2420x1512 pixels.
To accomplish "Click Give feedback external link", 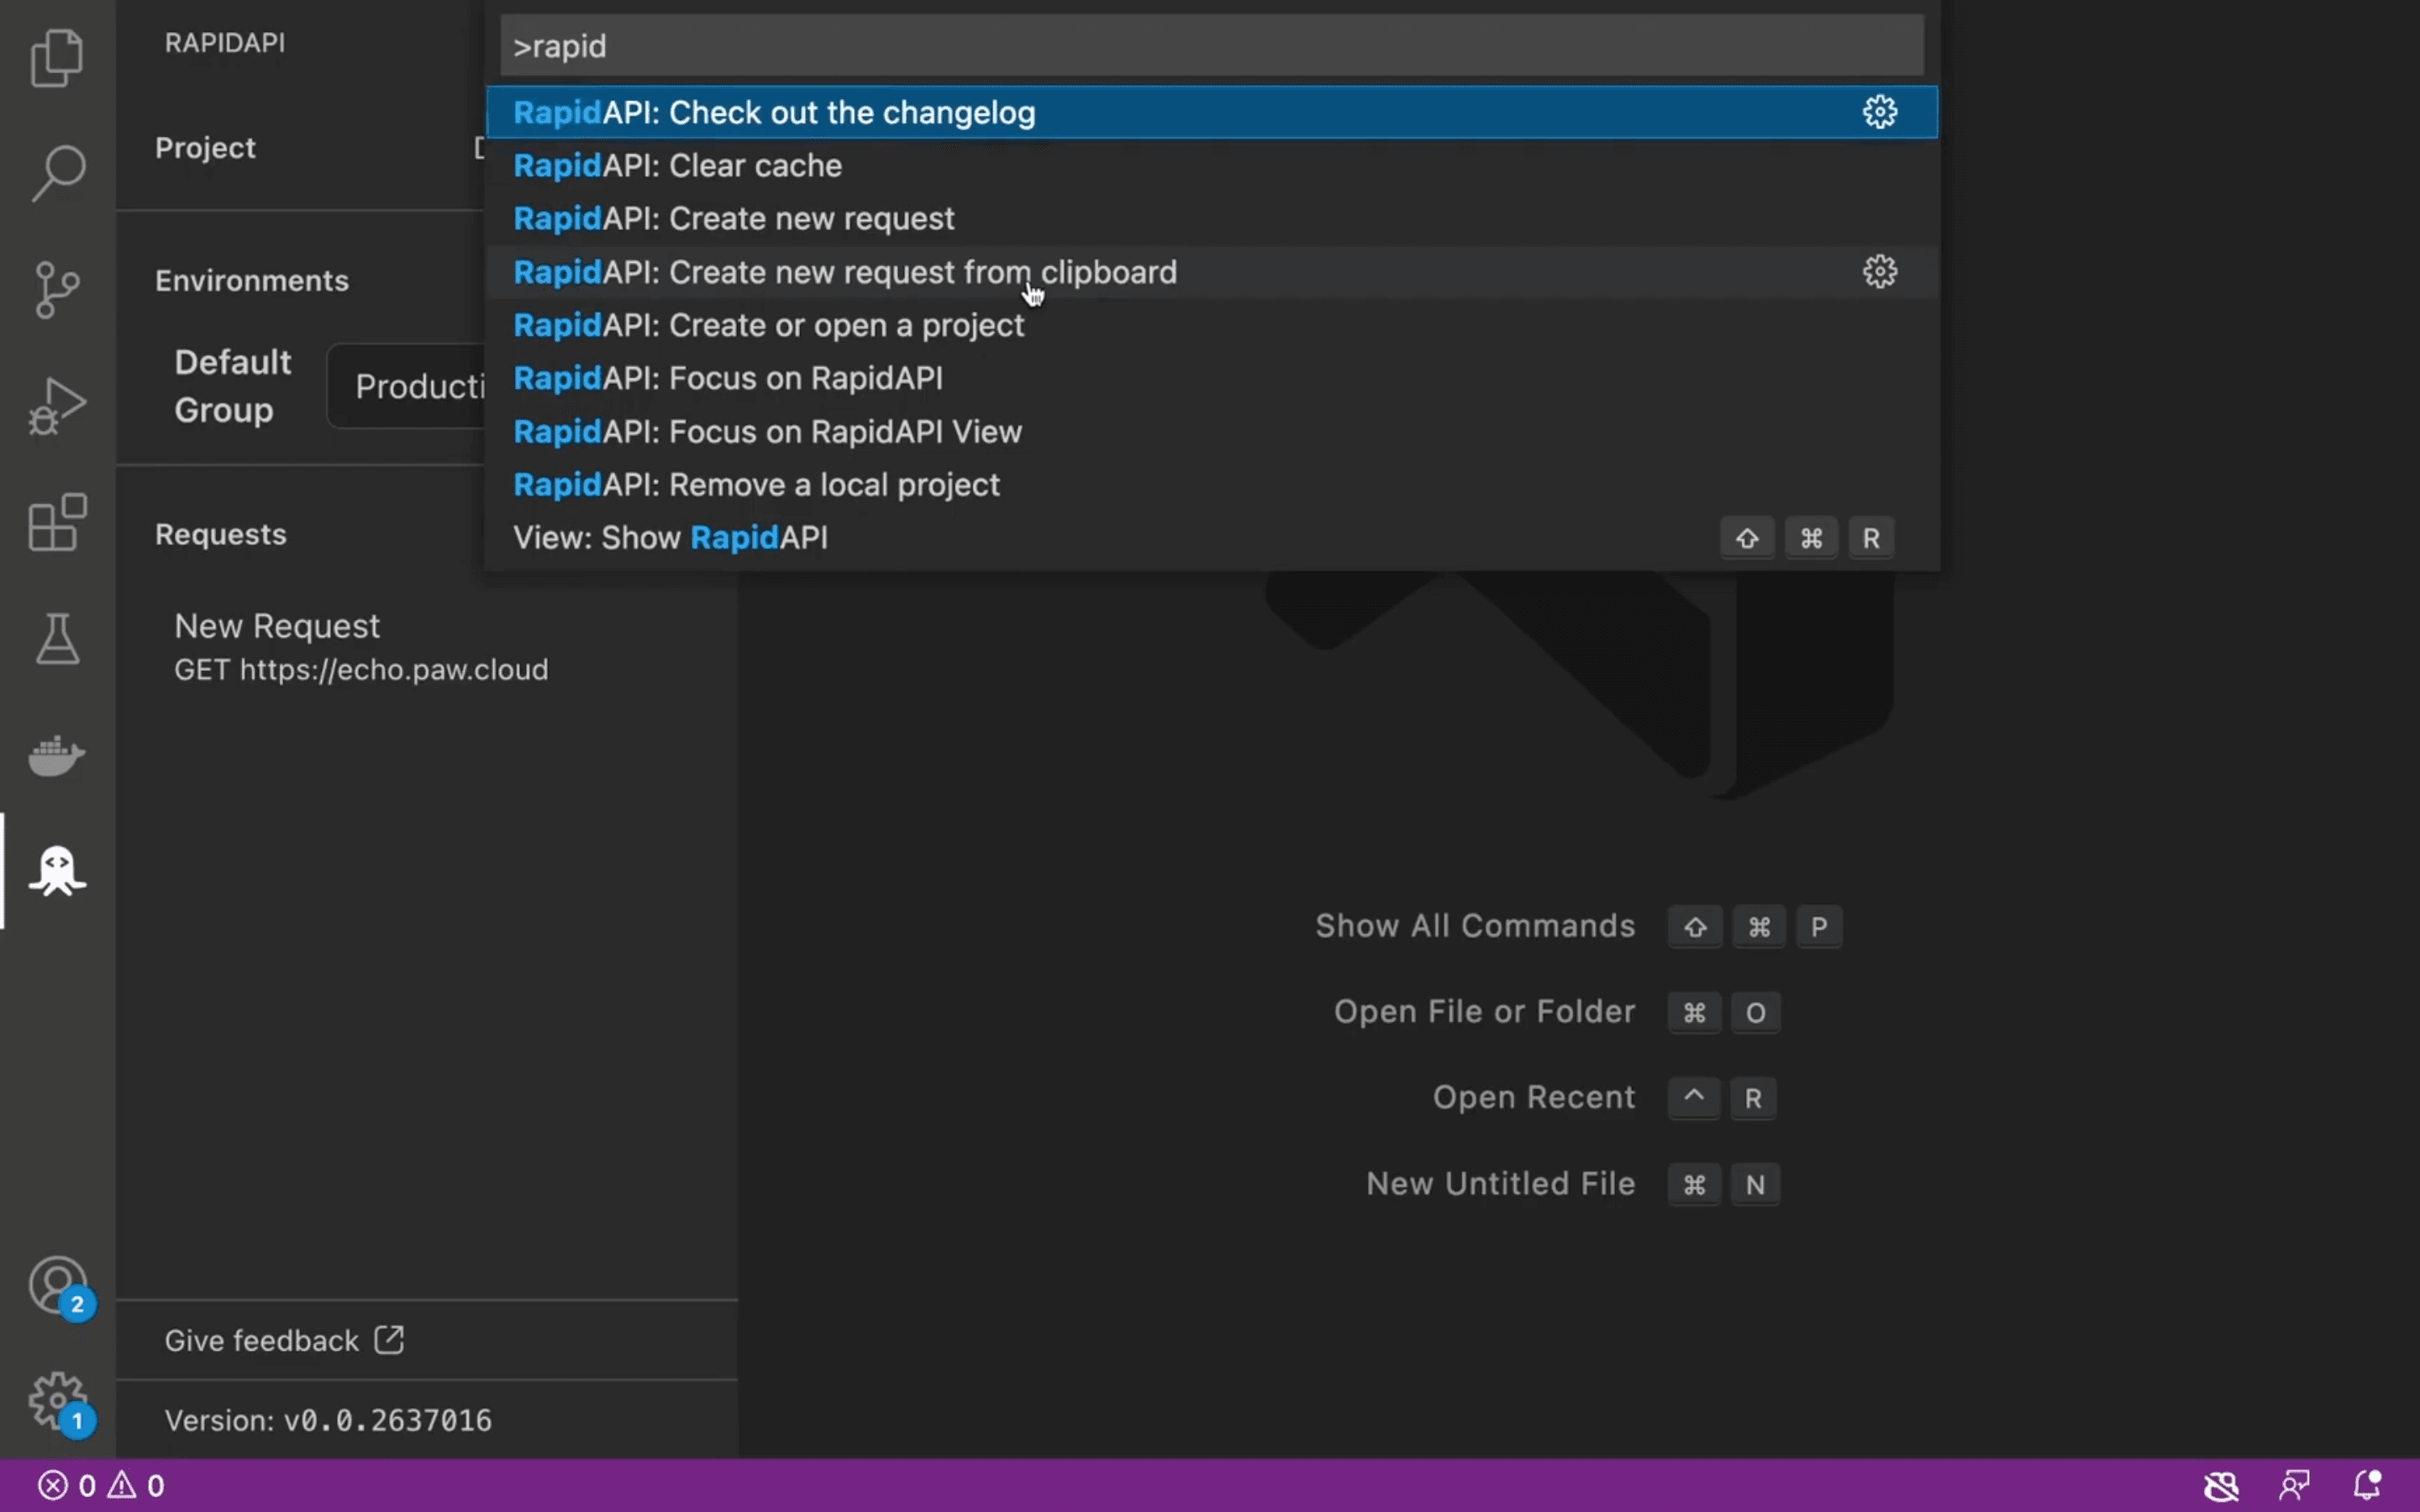I will (x=284, y=1341).
